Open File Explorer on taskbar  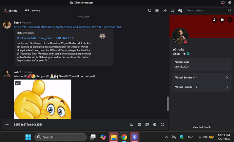click(114, 137)
